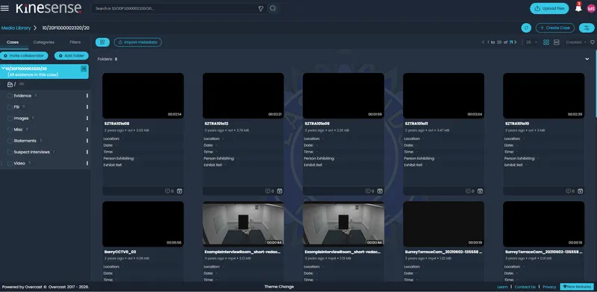Switch to grid view layout

point(546,42)
